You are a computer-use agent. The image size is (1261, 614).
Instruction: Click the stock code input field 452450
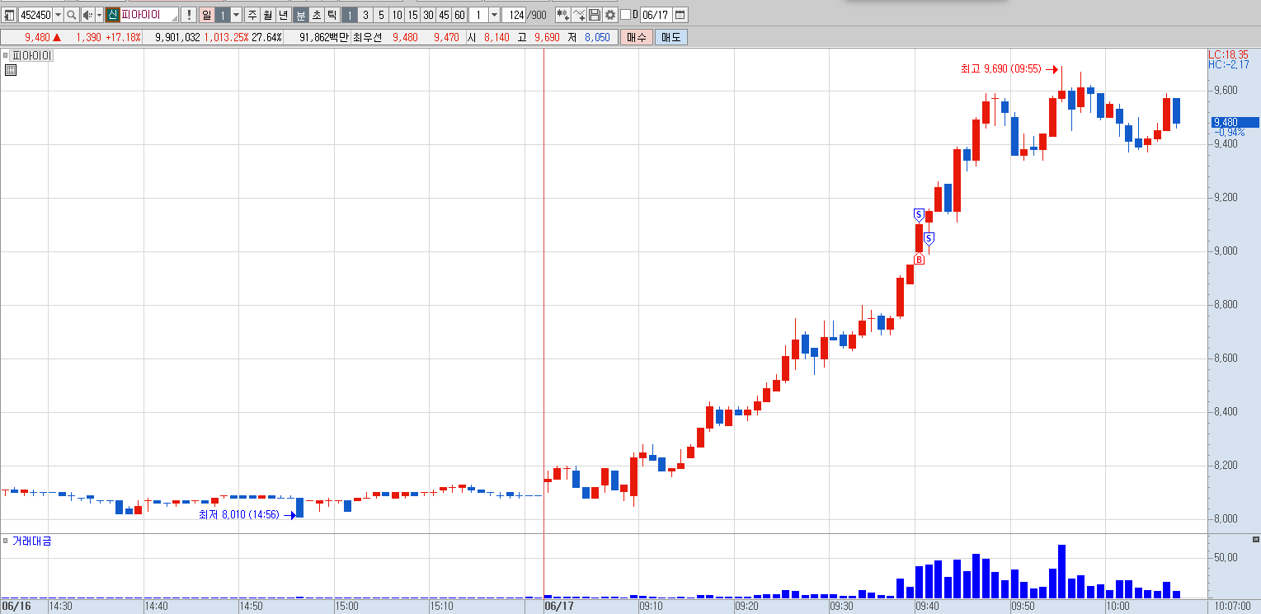coord(35,15)
